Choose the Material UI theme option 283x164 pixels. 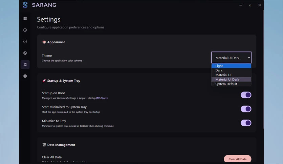click(231, 75)
